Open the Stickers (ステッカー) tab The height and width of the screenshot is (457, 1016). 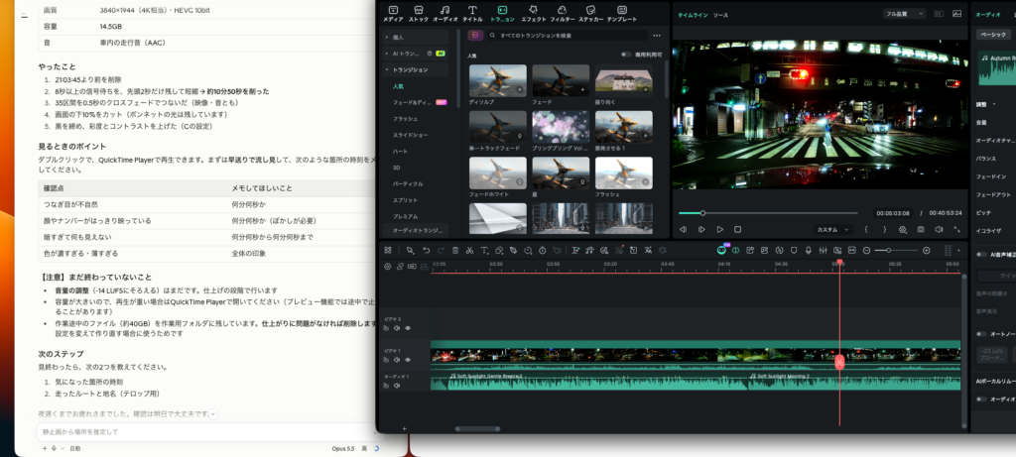click(x=590, y=14)
